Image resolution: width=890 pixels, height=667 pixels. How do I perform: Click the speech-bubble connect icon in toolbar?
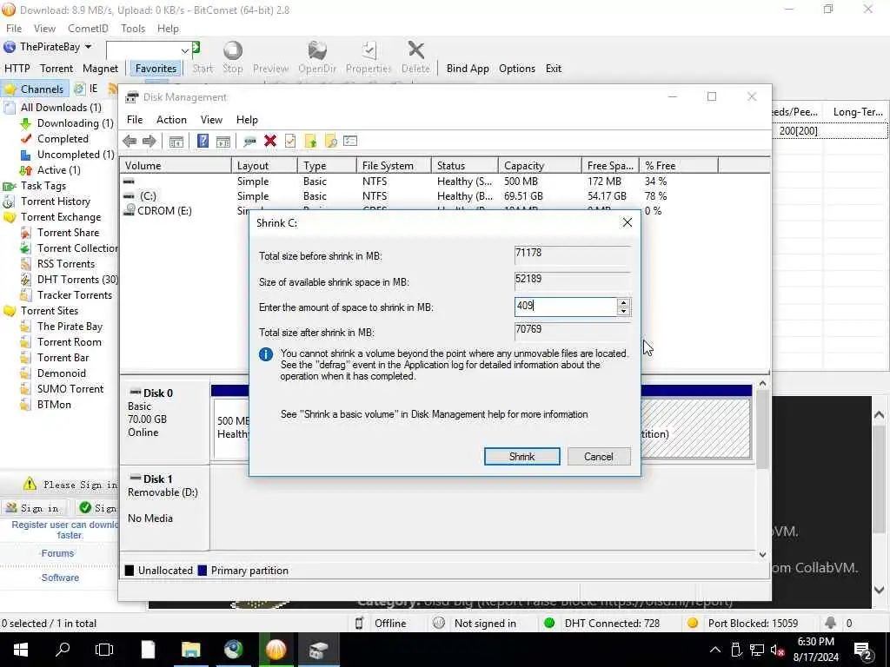pos(249,142)
